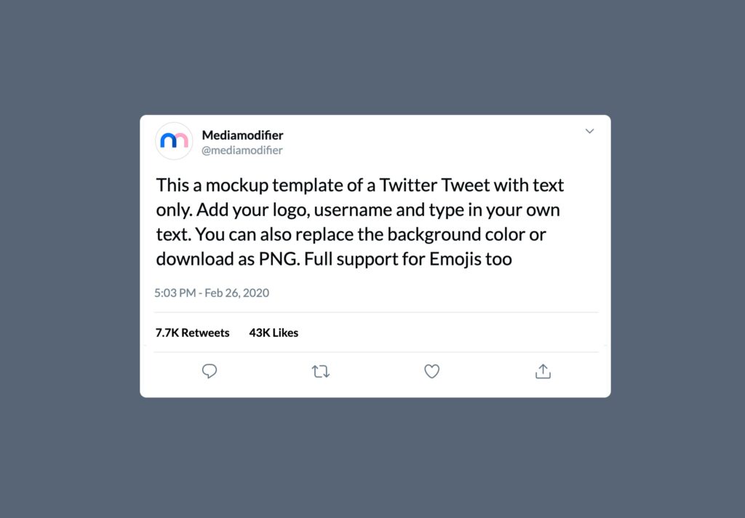View the 7.7K Retweets list
The height and width of the screenshot is (518, 745).
point(192,332)
